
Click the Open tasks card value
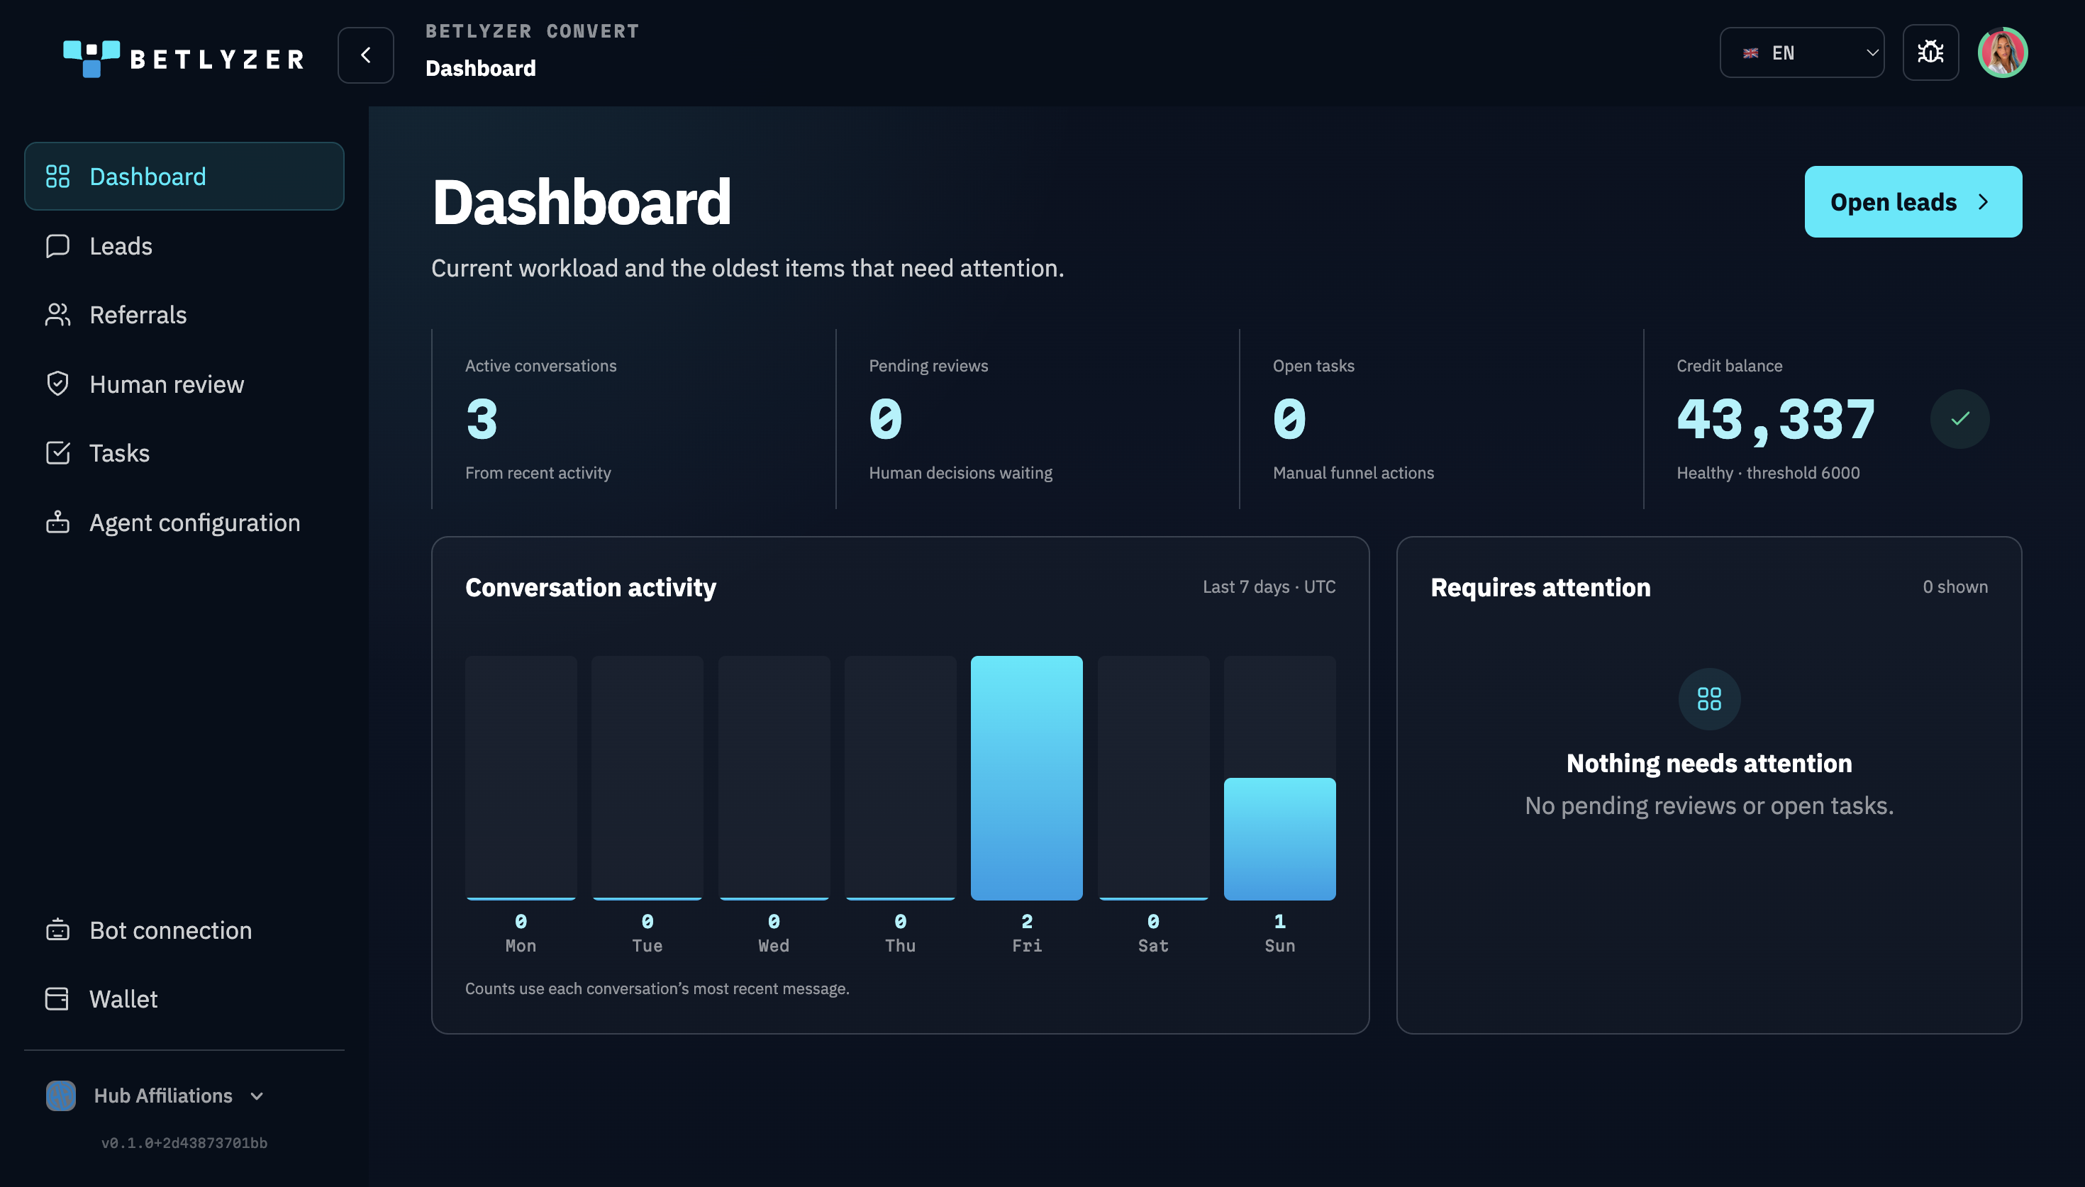[x=1289, y=419]
